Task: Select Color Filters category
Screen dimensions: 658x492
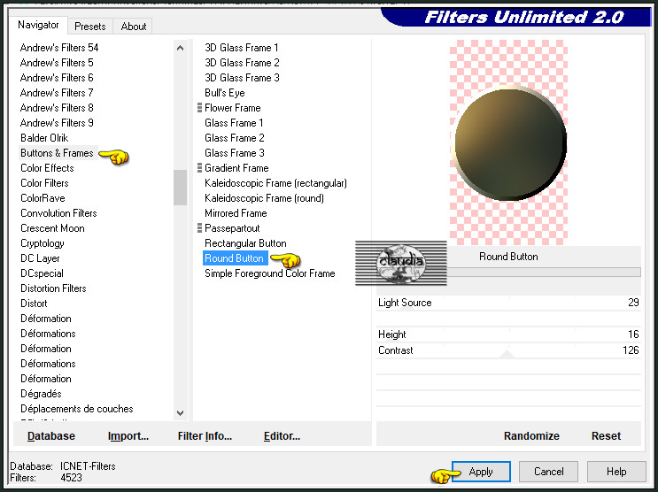Action: click(x=44, y=183)
